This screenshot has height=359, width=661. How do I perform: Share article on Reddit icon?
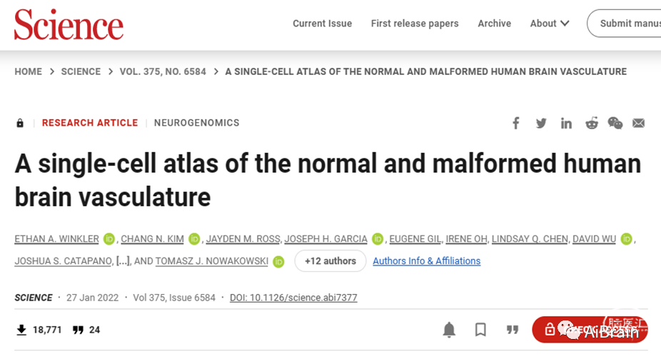(x=592, y=123)
